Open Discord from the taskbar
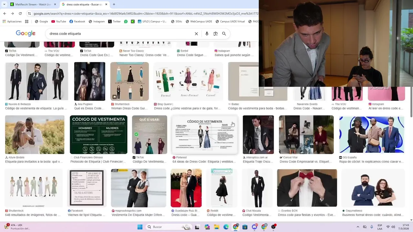 (x=255, y=227)
